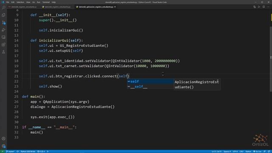
Task: Click 'txt_carnet' on line 19
Action: point(66,66)
